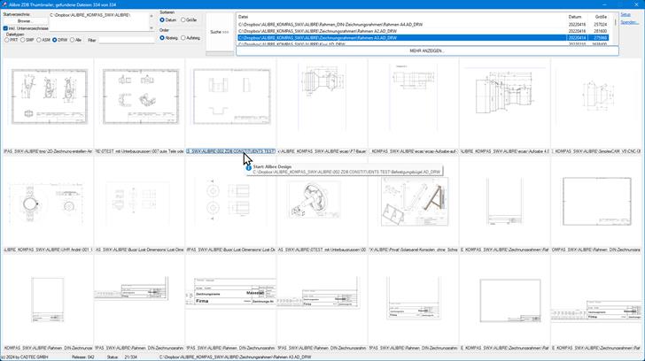Open the three lever-arm views drawing thumbnail
The width and height of the screenshot is (645, 361).
[50, 96]
